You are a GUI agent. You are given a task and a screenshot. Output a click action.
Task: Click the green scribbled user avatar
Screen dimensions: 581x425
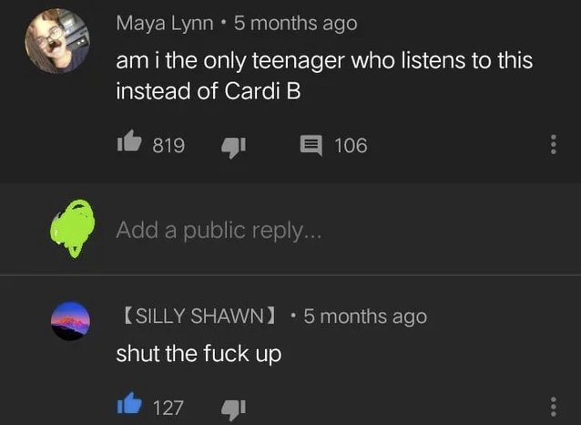pyautogui.click(x=73, y=228)
